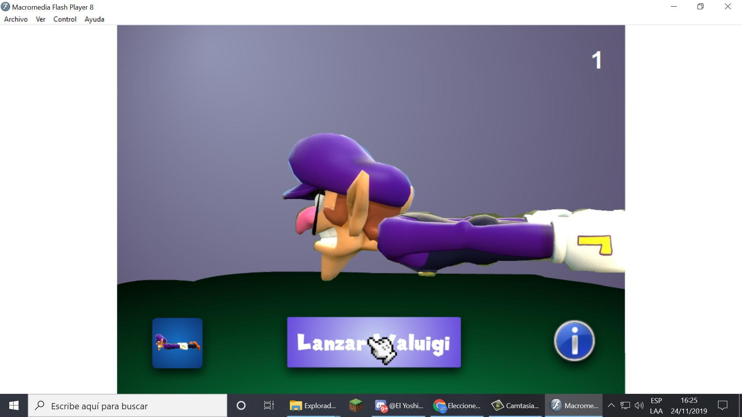
Task: Click the Cortana circle icon
Action: click(241, 405)
